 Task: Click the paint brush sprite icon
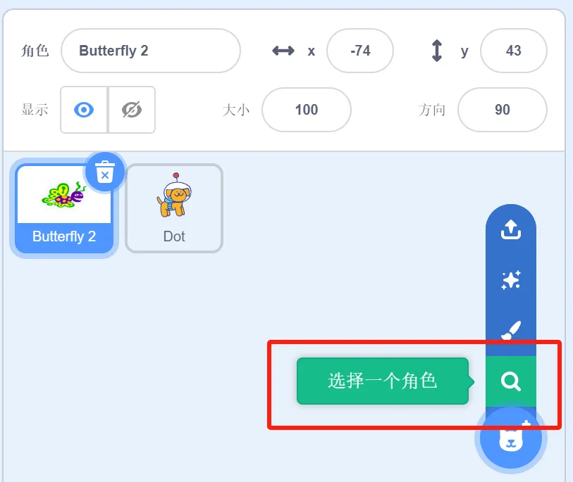tap(510, 330)
